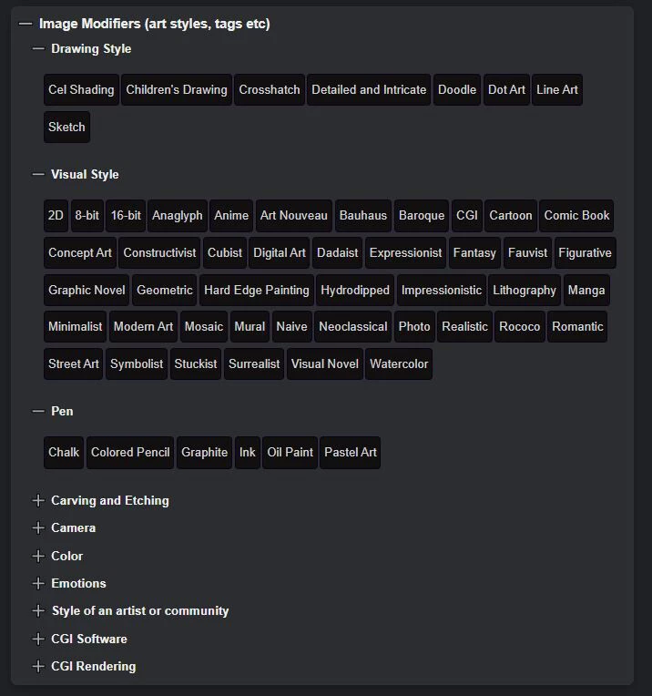Toggle the Anime visual style tag
Image resolution: width=652 pixels, height=696 pixels.
(231, 216)
